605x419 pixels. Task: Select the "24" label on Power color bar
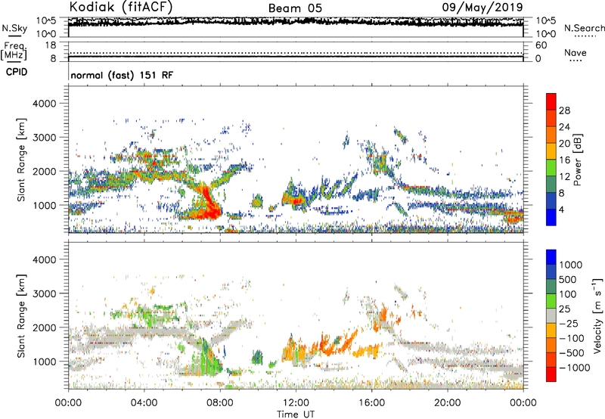tap(564, 127)
